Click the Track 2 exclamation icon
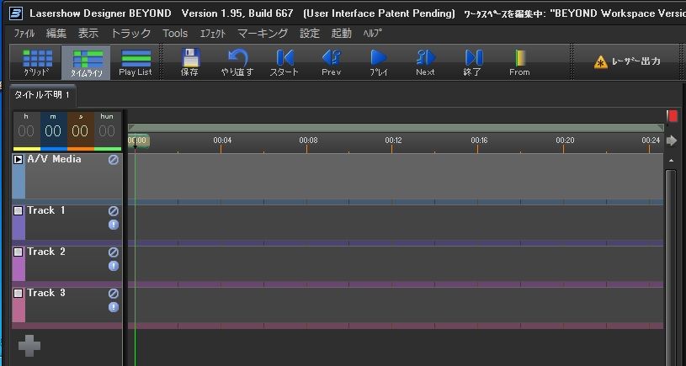 tap(114, 266)
